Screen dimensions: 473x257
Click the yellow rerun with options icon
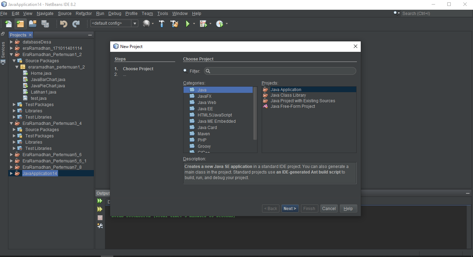(100, 209)
